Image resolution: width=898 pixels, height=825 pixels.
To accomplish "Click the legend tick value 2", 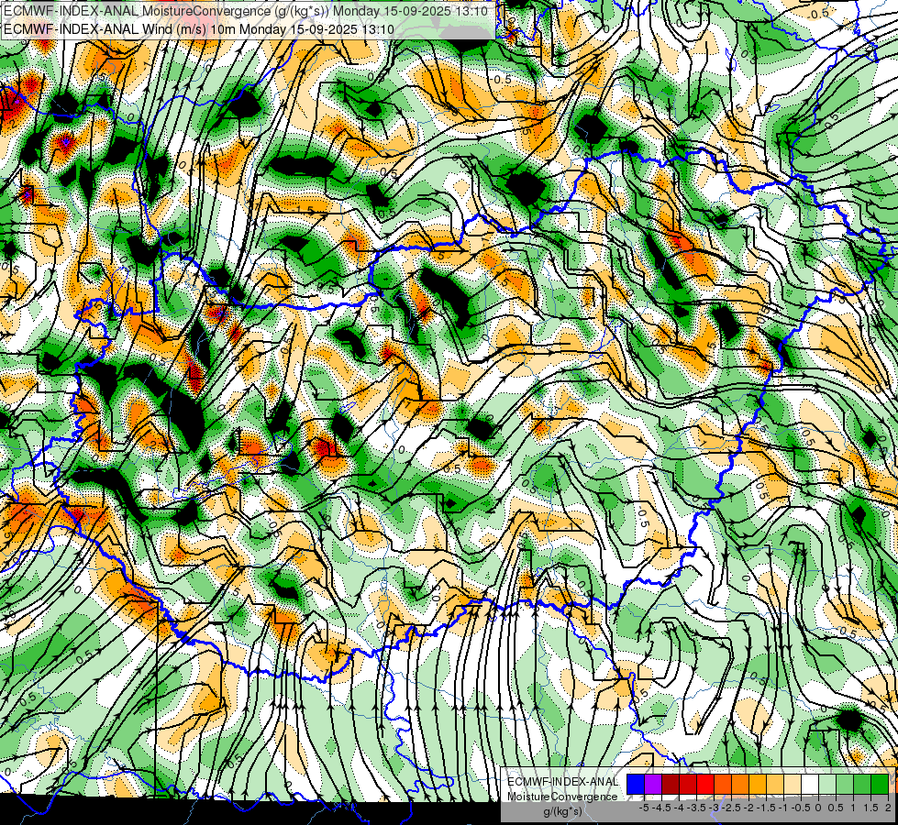I will pos(888,808).
